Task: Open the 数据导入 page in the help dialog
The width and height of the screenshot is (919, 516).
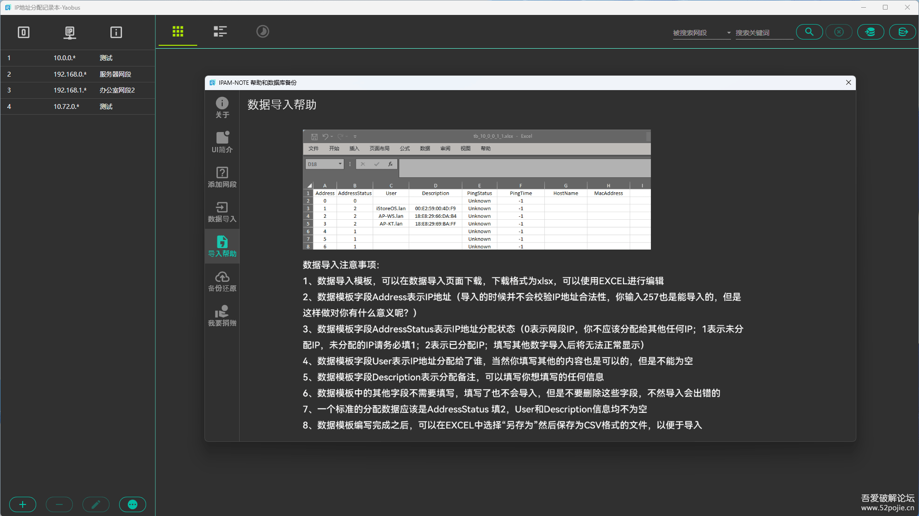Action: pyautogui.click(x=222, y=211)
